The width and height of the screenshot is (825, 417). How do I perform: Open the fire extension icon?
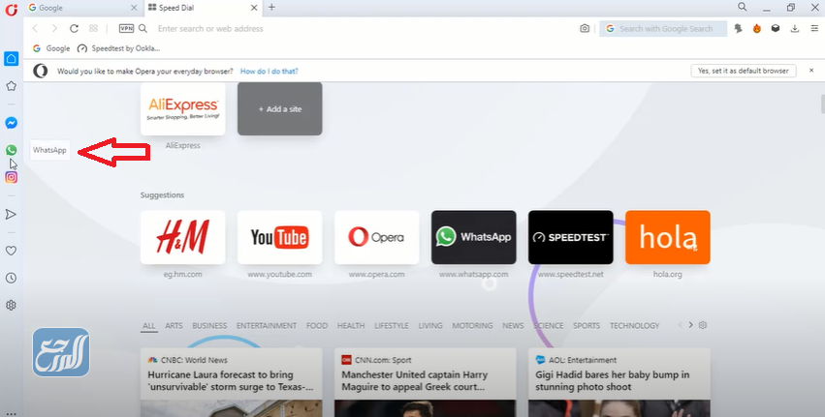(756, 28)
